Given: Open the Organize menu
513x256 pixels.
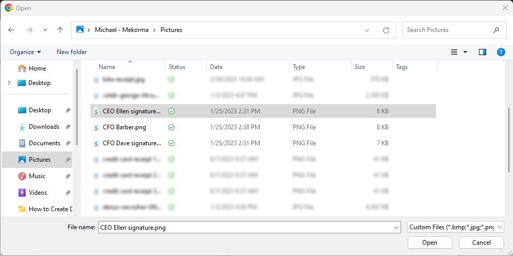Looking at the screenshot, I should tap(25, 52).
